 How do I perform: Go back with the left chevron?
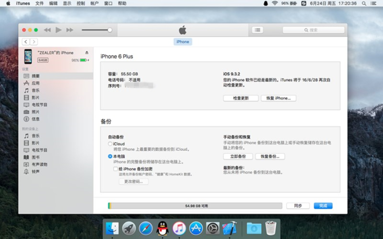[x=26, y=42]
